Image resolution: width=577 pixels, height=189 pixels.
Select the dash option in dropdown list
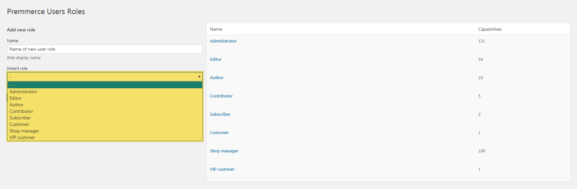coord(105,85)
